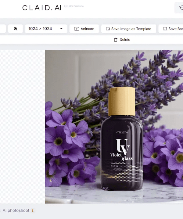Screen dimensions: 183x219
Task: Open the graduation cap tutorials icon
Action: click(x=181, y=7)
